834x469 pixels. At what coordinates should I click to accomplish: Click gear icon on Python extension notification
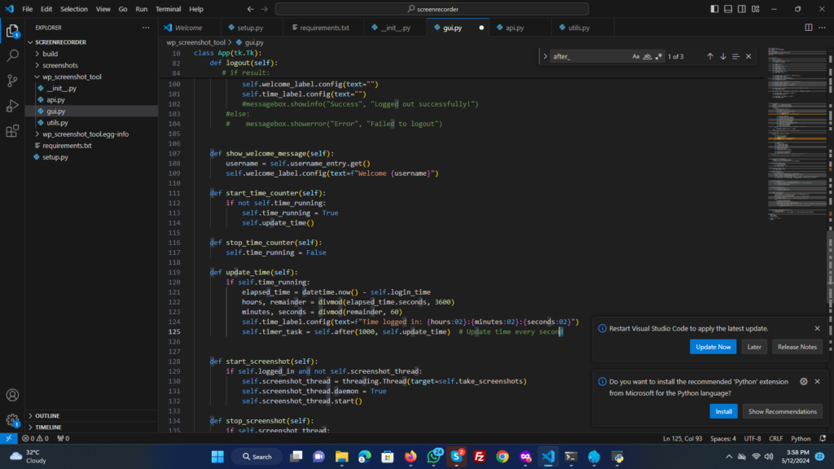[x=804, y=381]
